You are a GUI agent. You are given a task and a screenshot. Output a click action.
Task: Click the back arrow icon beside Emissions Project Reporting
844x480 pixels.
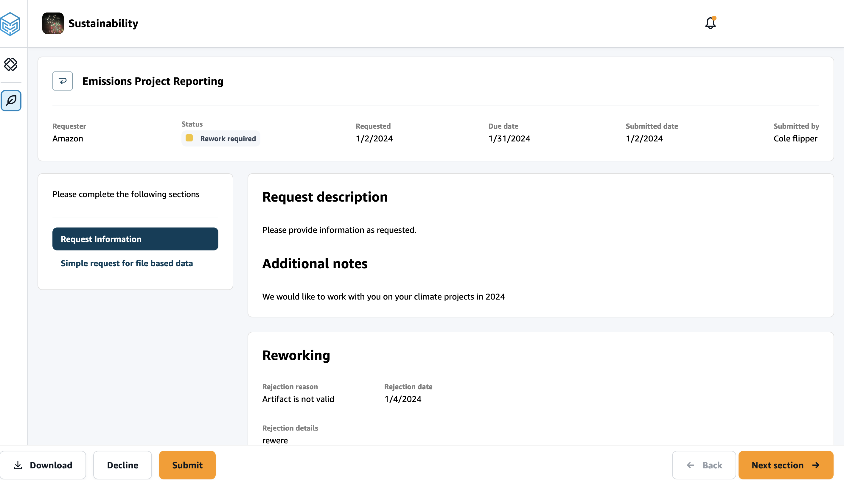[x=62, y=81]
